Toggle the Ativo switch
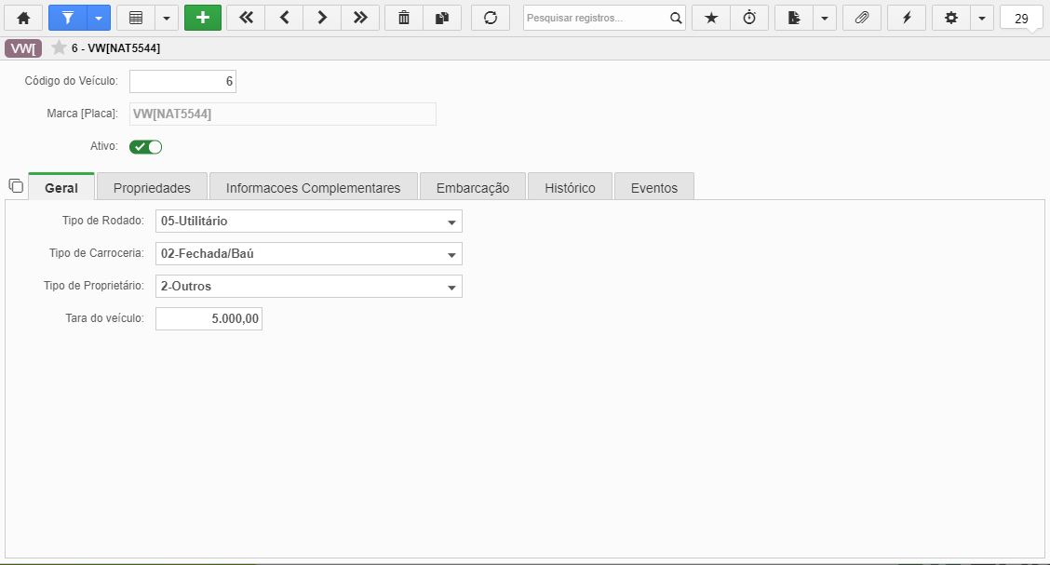Viewport: 1050px width, 565px height. pos(146,147)
